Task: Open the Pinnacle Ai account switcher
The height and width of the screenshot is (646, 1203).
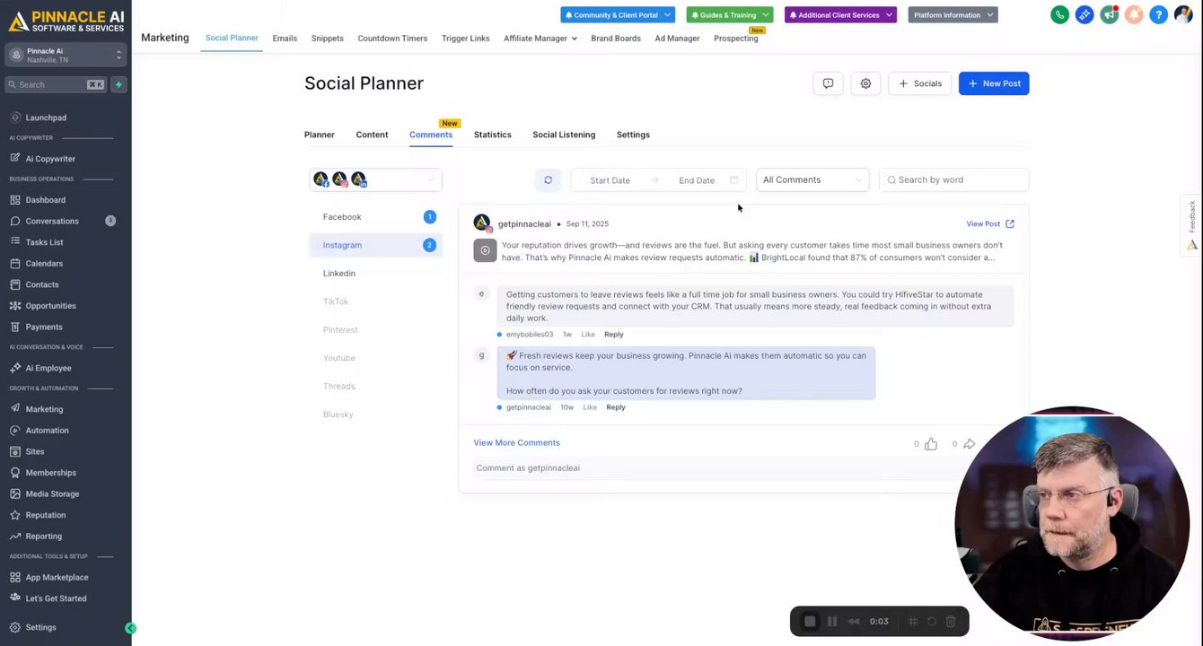Action: pos(66,56)
